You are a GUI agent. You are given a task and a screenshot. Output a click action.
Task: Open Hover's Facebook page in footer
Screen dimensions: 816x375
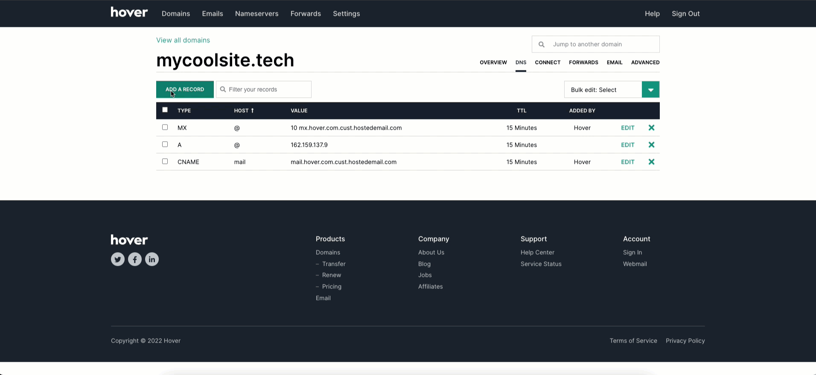(135, 259)
